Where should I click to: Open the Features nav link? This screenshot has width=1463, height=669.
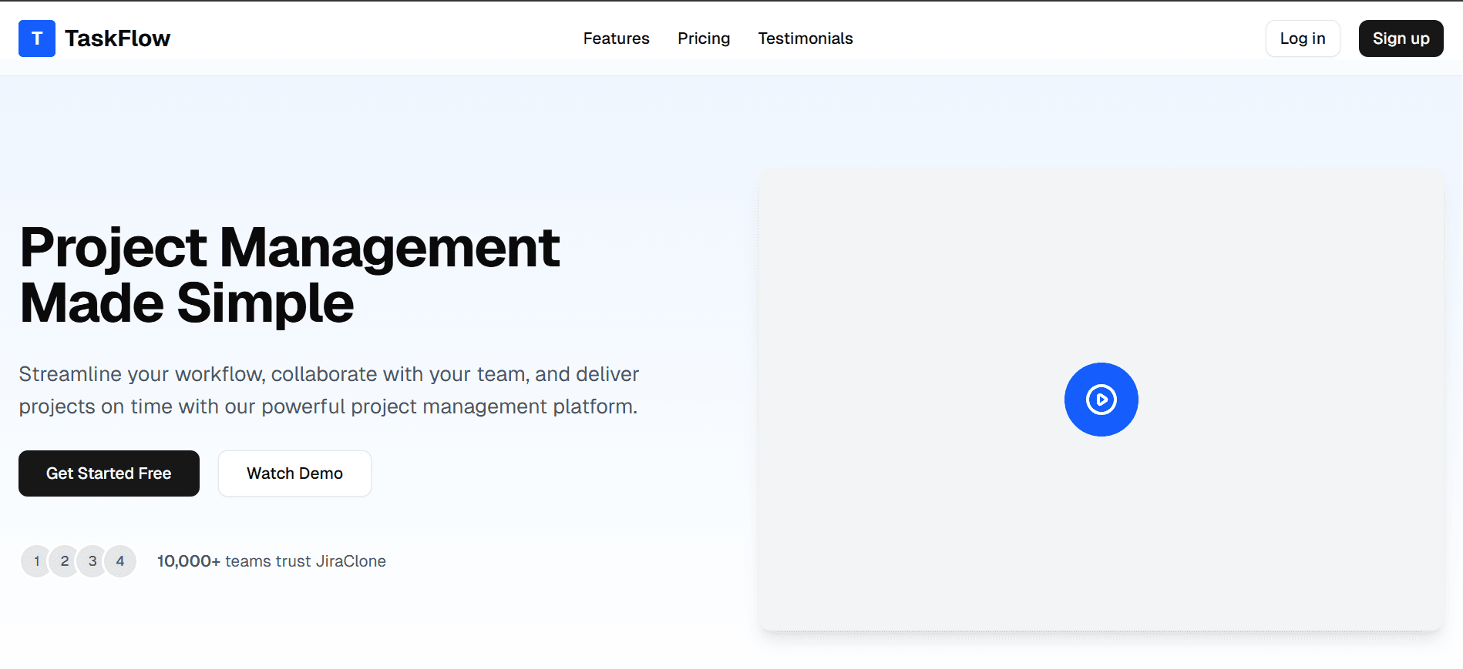616,38
